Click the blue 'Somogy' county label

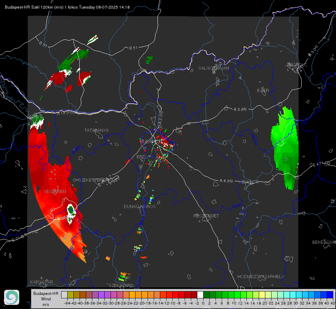[x=69, y=254]
